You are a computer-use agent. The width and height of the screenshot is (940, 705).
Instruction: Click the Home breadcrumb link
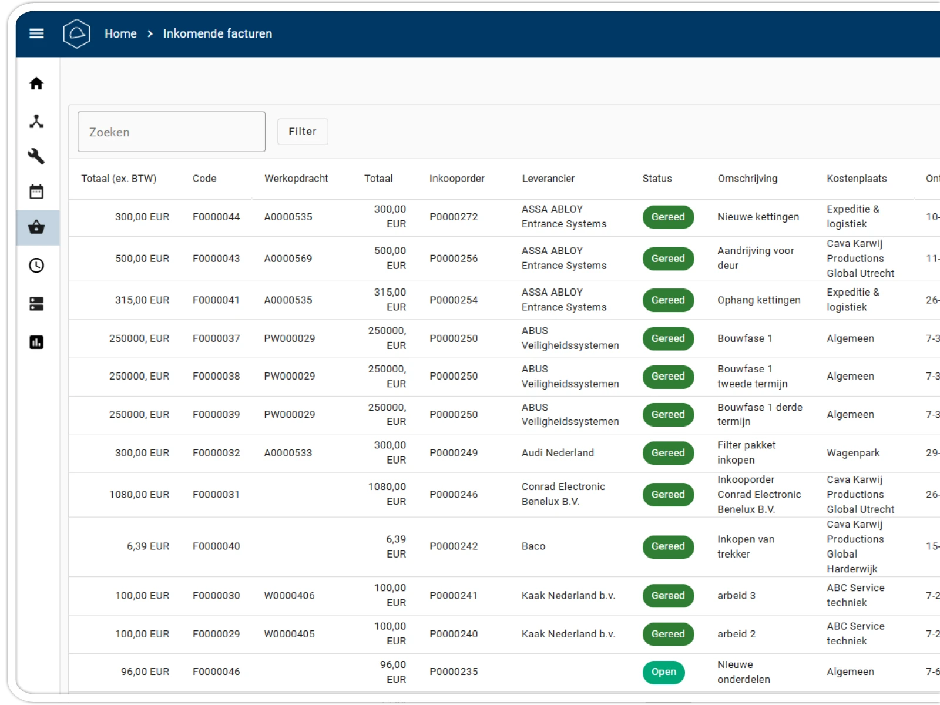[120, 33]
